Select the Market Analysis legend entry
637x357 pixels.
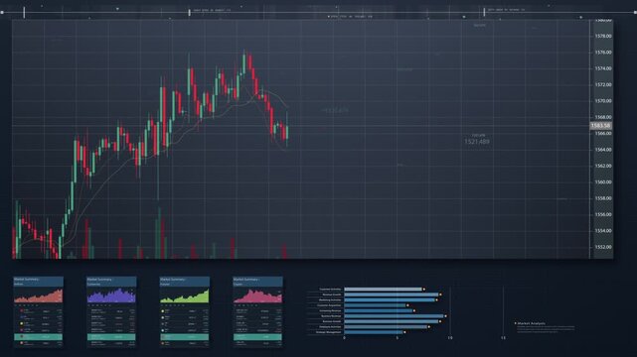[x=530, y=323]
